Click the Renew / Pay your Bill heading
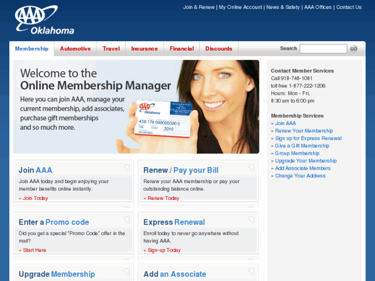Viewport: 375px width, 281px height. point(181,170)
